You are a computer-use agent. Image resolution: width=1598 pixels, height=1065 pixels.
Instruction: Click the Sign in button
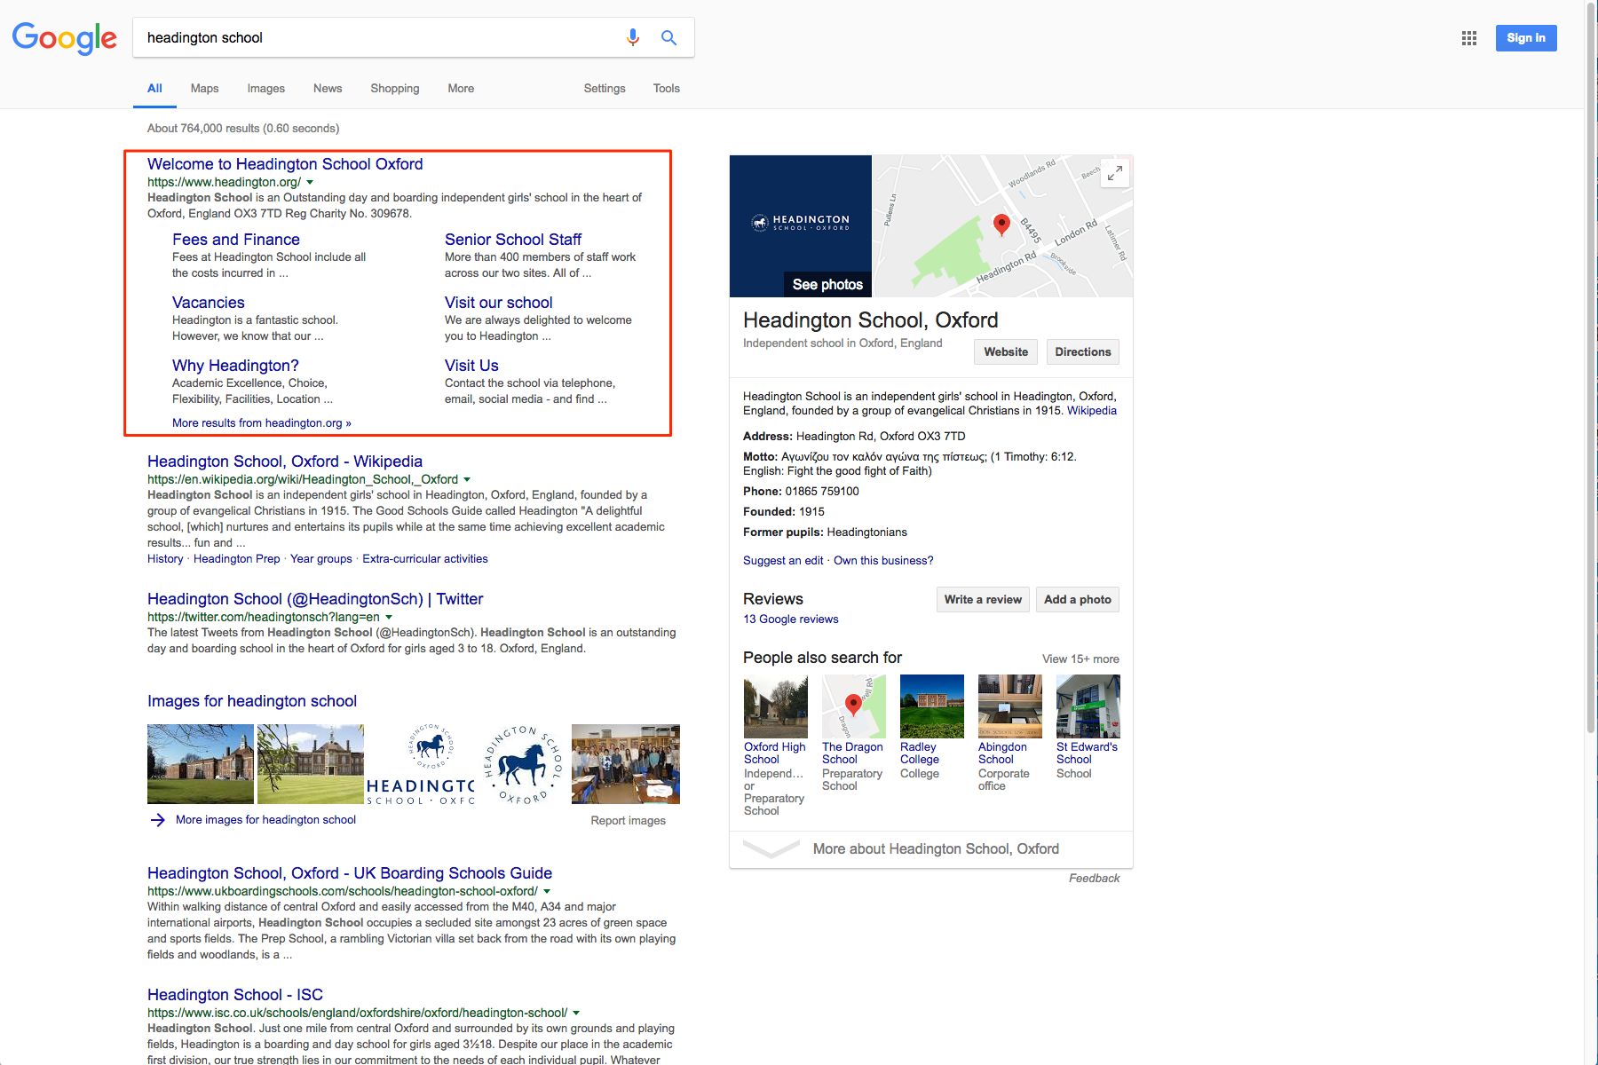click(1526, 38)
